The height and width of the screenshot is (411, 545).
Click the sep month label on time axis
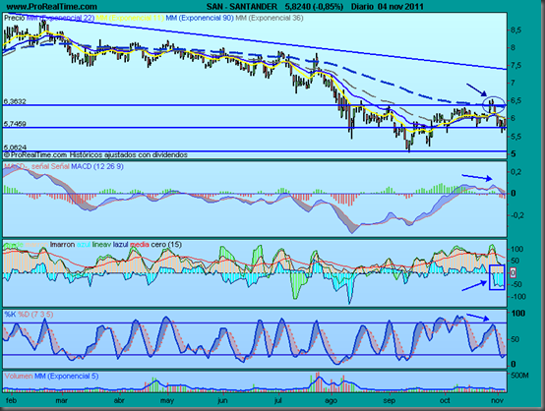390,400
